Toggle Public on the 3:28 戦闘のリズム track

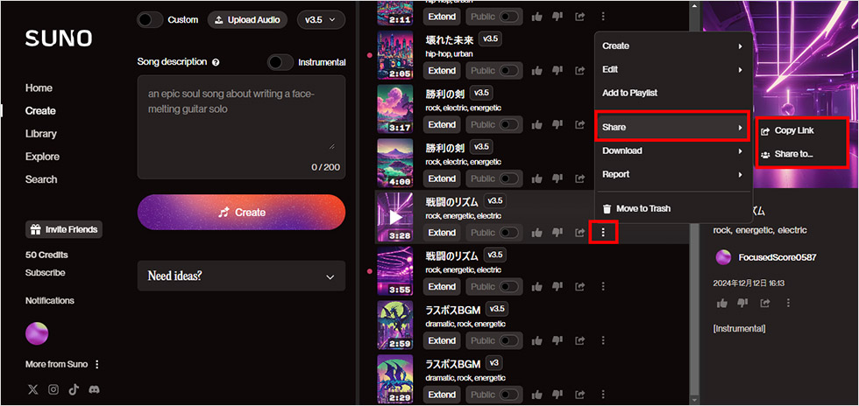509,233
